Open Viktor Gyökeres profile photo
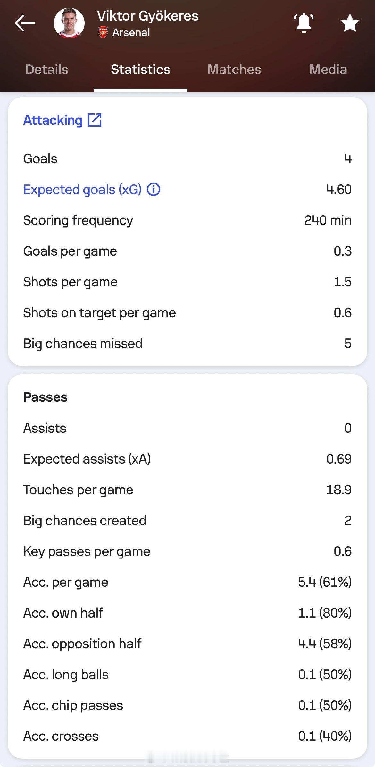Viewport: 375px width, 767px height. pyautogui.click(x=69, y=23)
